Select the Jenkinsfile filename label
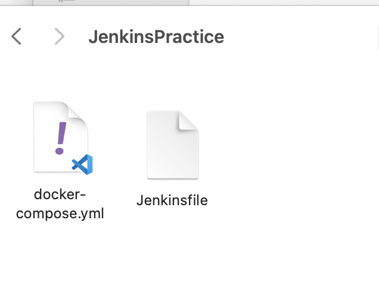379x297 pixels. [x=172, y=200]
